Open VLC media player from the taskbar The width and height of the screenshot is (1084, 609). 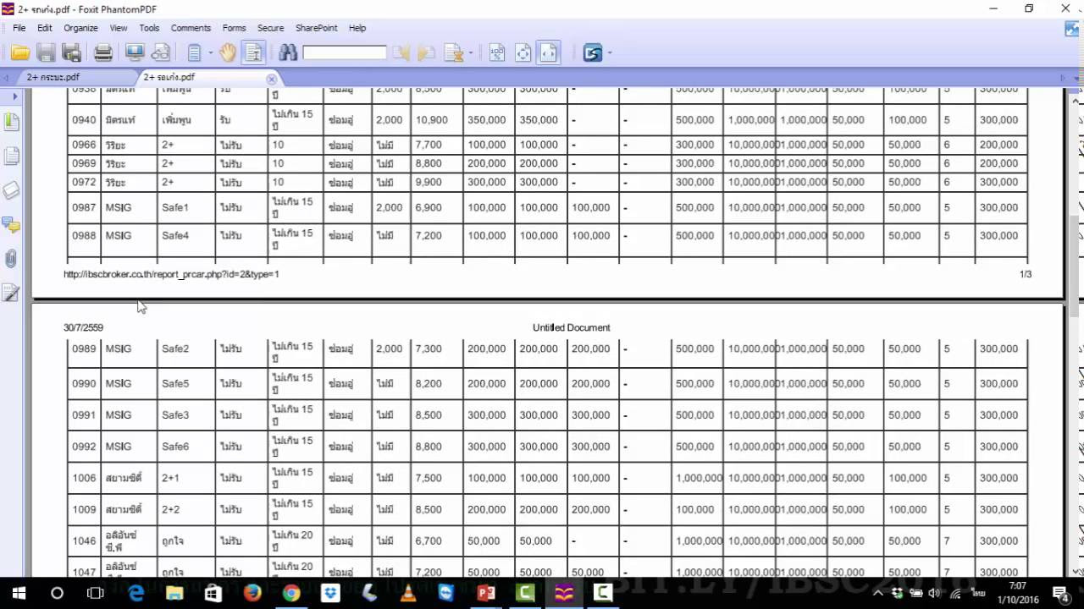408,593
